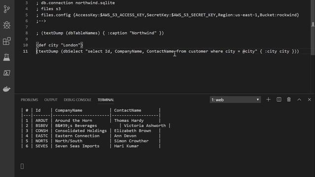The width and height of the screenshot is (315, 177).
Task: Click 'ContactName' terminal table header
Action: 127,110
